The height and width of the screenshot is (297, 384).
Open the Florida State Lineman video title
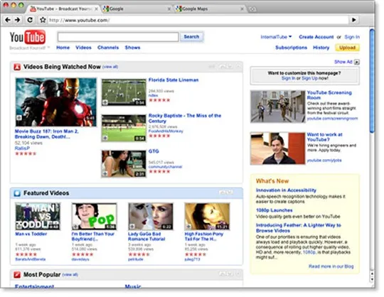coord(174,80)
